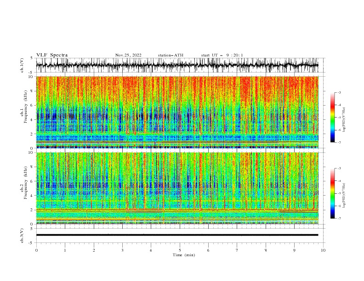This screenshot has height=281, width=364.
Task: Click the ch.2 spectrogram panel
Action: [177, 188]
